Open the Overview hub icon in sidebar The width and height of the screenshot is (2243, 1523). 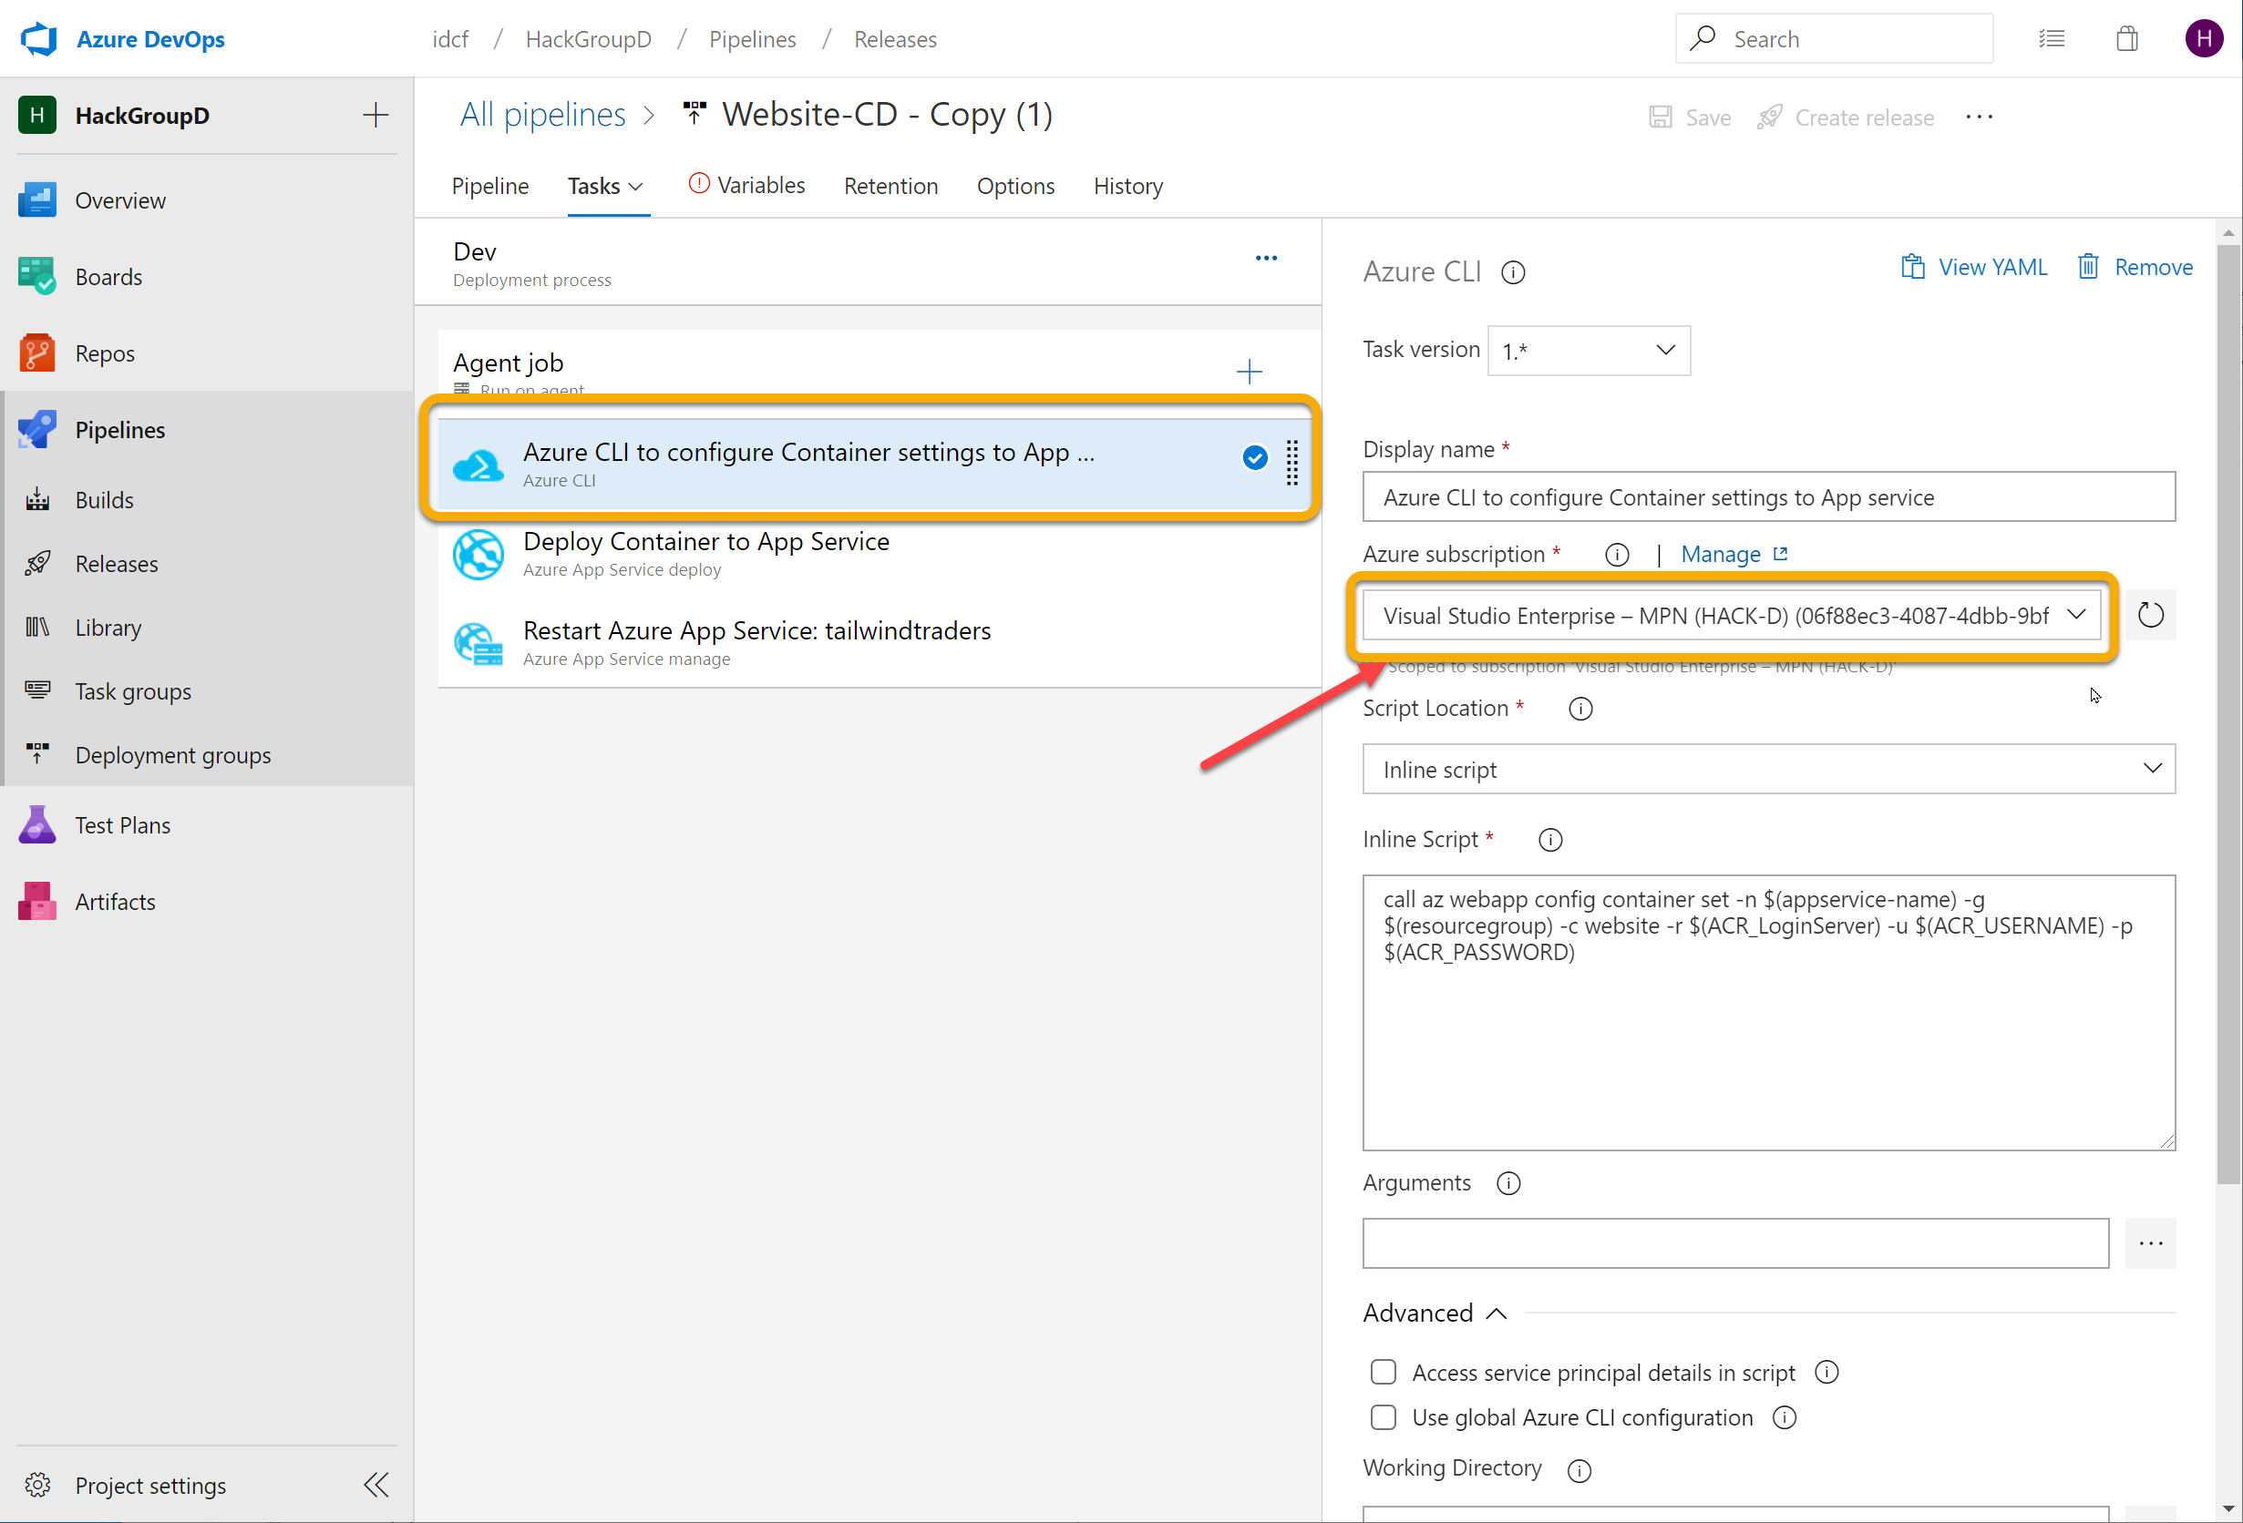tap(36, 200)
